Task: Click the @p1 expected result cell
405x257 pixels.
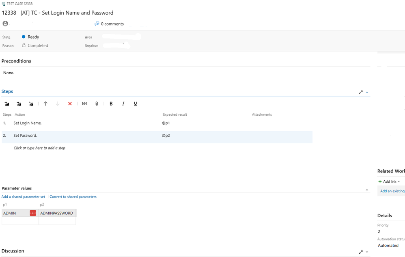Action: click(166, 123)
